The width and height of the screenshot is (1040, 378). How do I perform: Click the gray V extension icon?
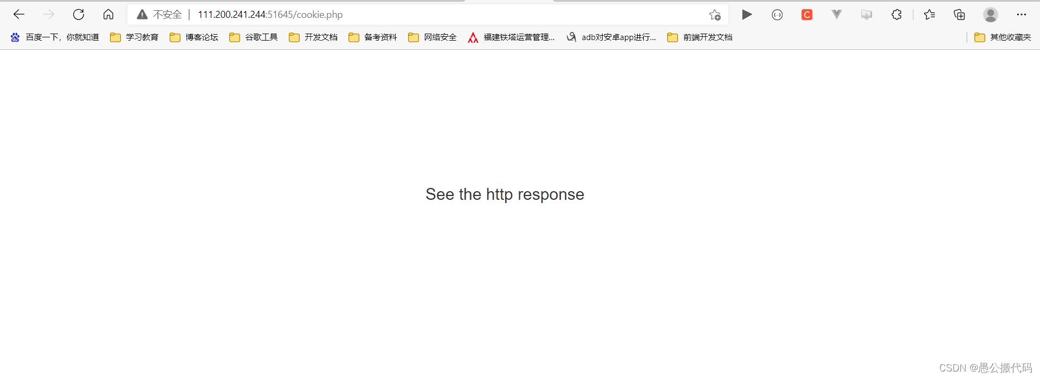pyautogui.click(x=837, y=15)
